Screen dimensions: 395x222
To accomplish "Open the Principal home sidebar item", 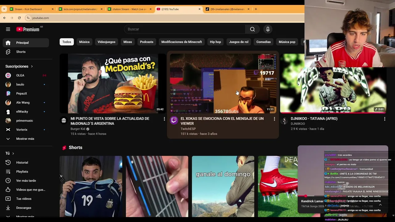I will [x=26, y=43].
